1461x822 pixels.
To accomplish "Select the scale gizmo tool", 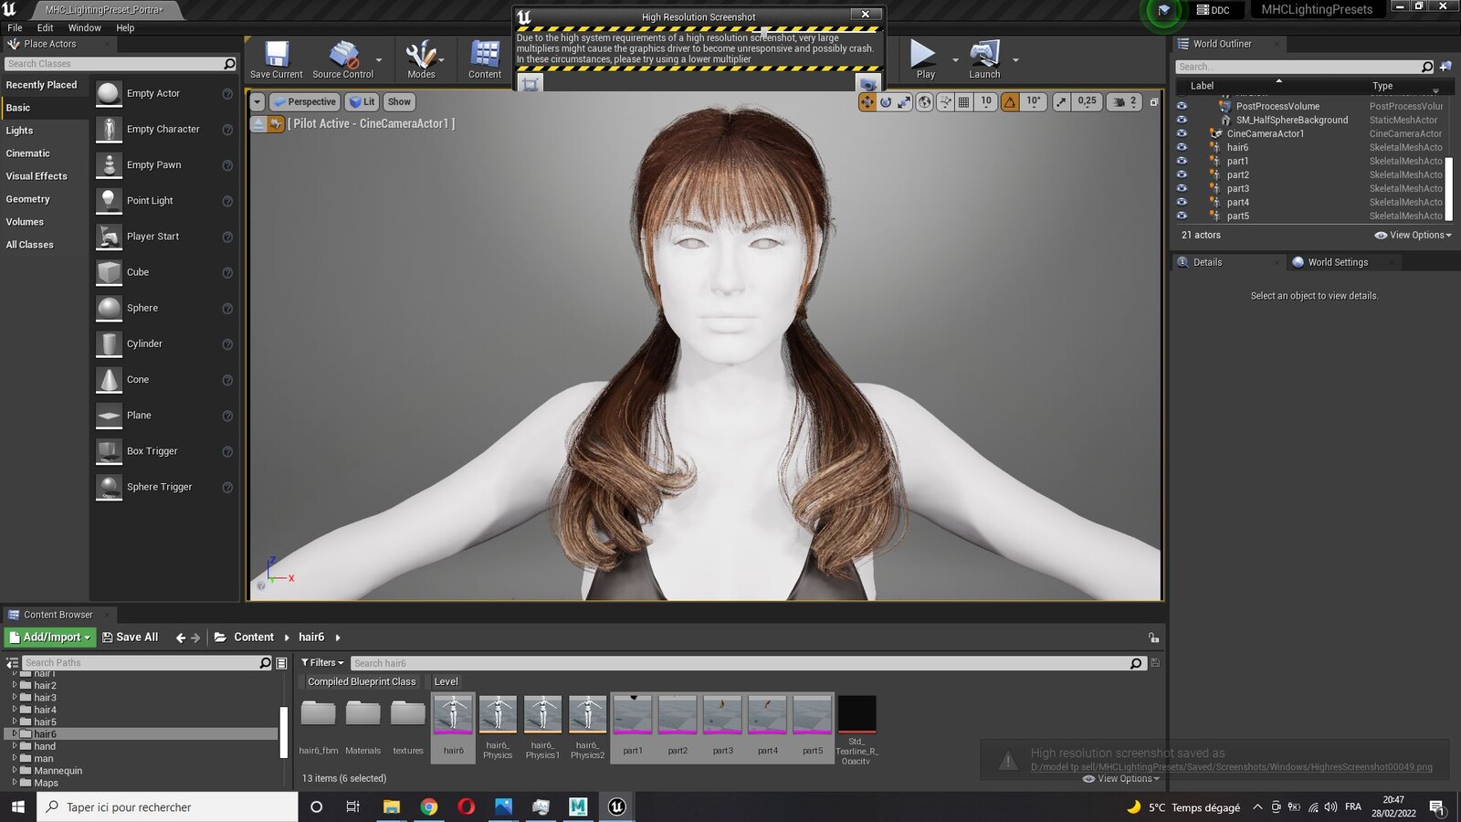I will click(904, 102).
